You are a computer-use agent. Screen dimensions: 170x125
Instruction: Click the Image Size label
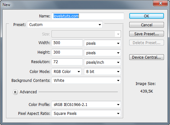point(145,84)
